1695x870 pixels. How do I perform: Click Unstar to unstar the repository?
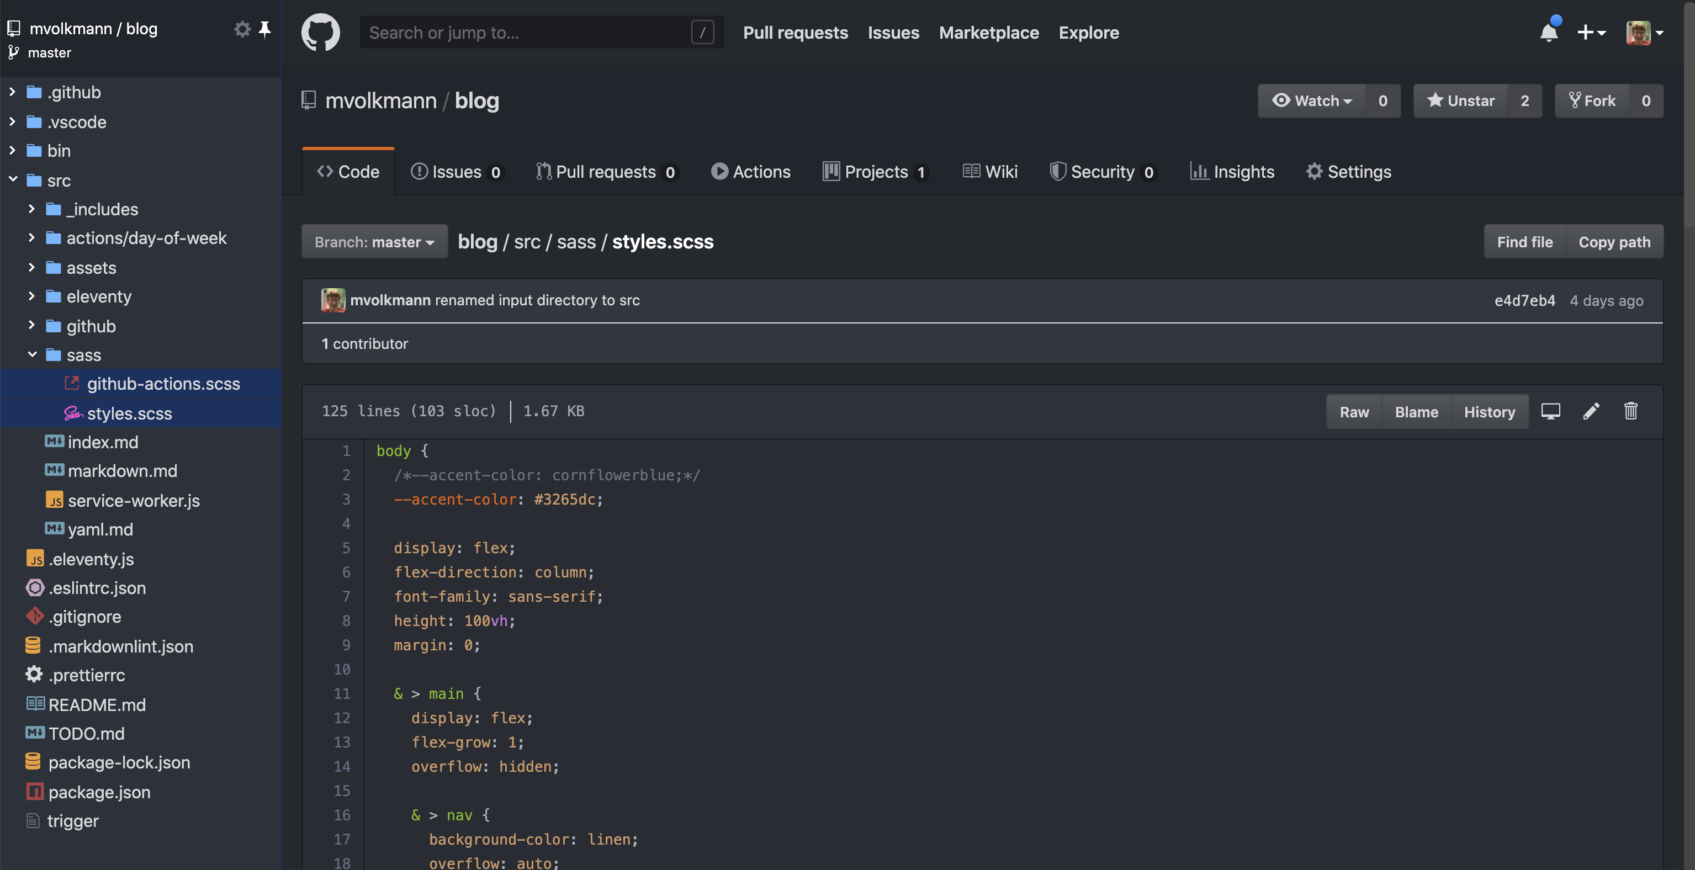(x=1461, y=100)
